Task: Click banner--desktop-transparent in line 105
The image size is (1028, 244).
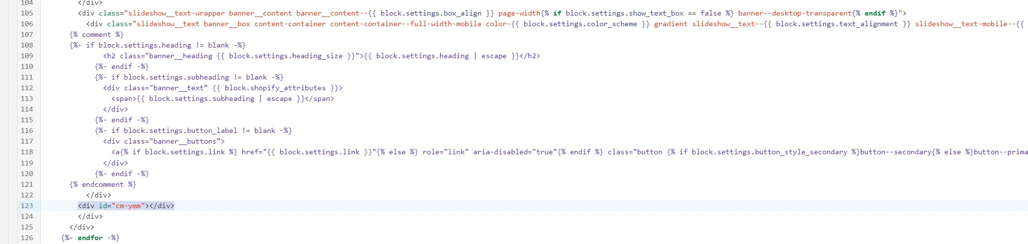Action: (795, 13)
